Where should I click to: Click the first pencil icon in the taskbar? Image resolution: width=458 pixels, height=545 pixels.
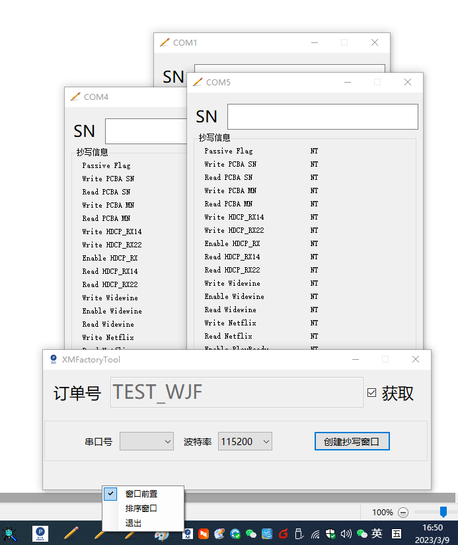tap(72, 532)
